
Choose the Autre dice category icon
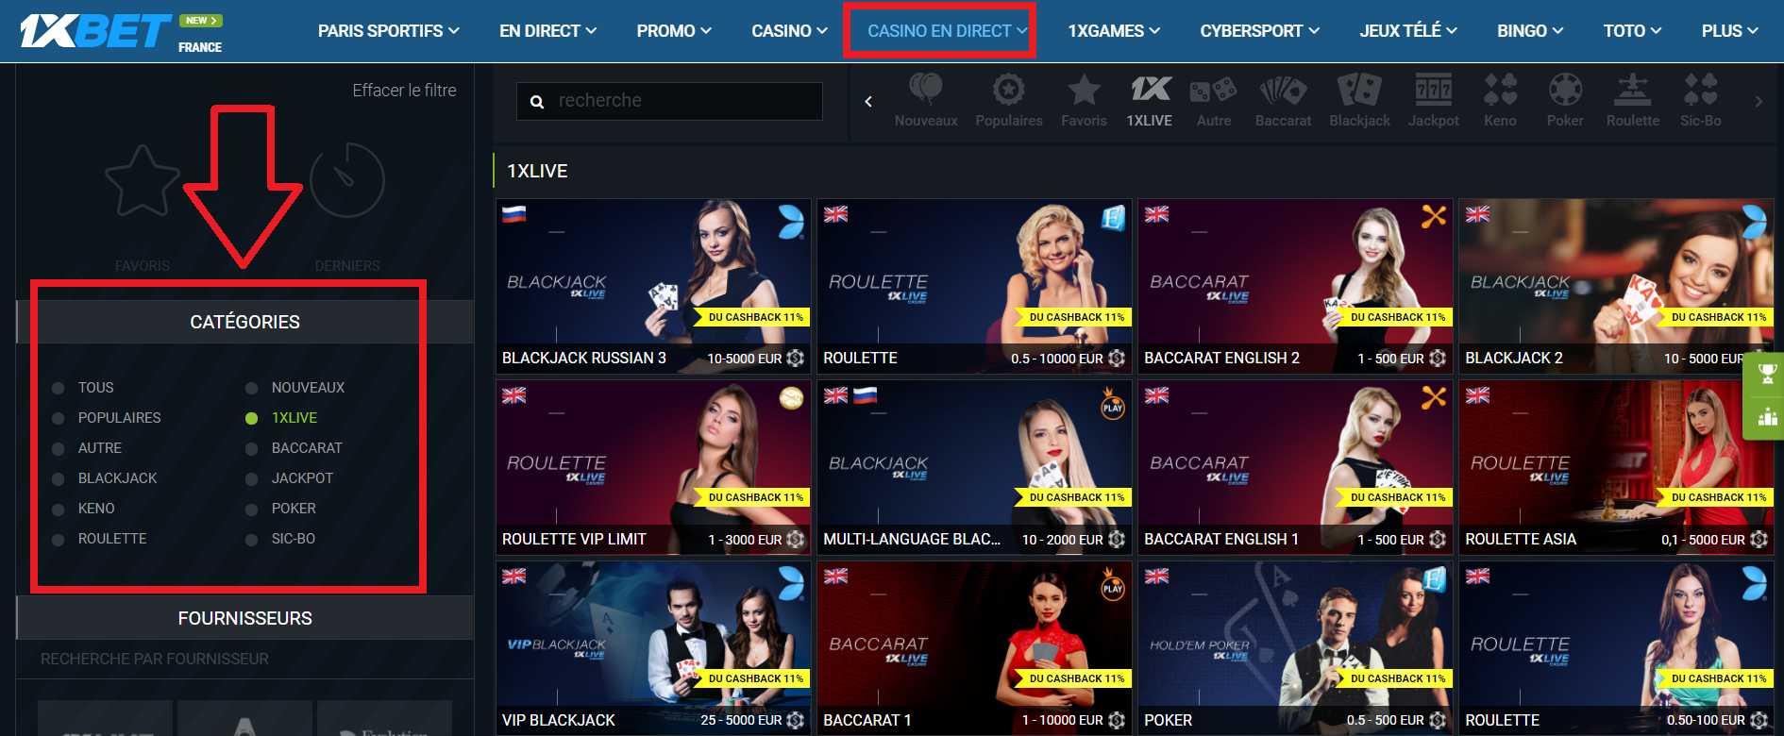click(x=1213, y=90)
